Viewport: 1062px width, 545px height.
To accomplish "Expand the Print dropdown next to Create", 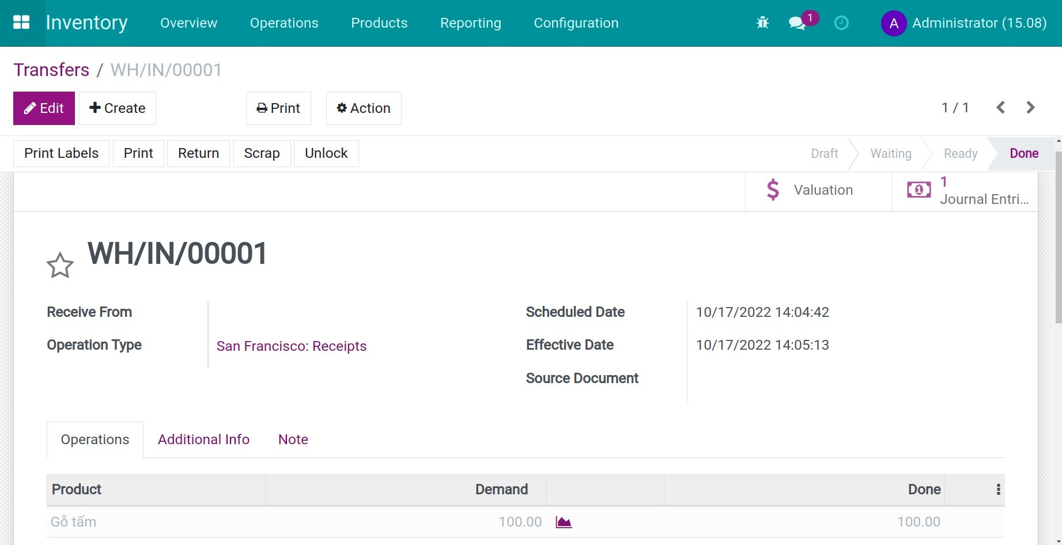I will [278, 108].
